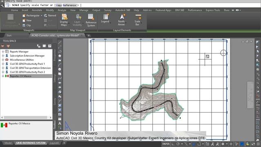The image size is (261, 147).
Task: Open the Start file tab
Action: click(9, 36)
